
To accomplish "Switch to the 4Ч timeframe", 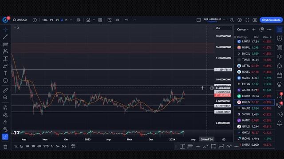I will pyautogui.click(x=57, y=20).
